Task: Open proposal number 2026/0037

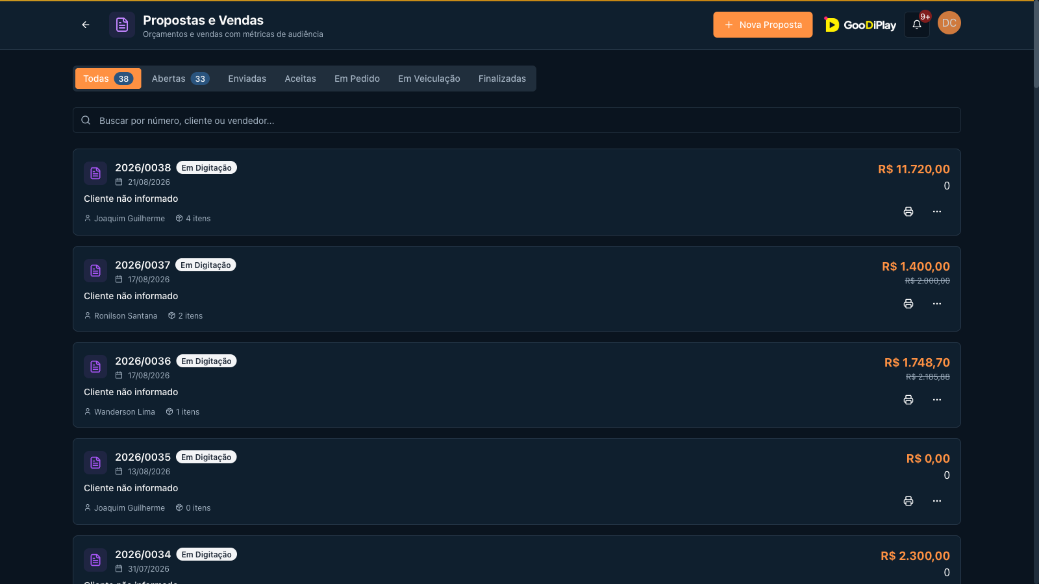Action: tap(142, 265)
